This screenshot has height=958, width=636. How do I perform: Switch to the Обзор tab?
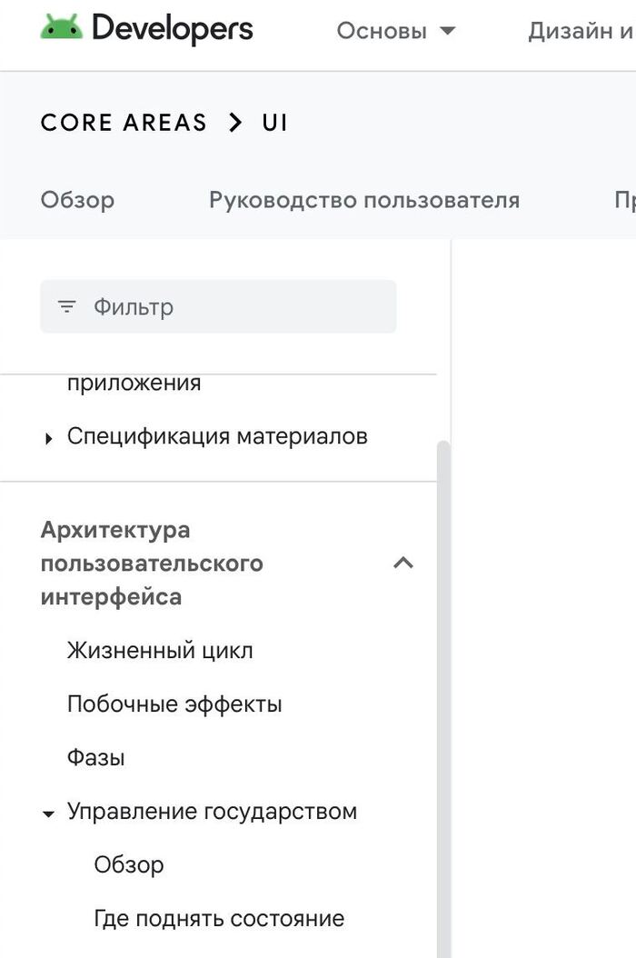[76, 200]
